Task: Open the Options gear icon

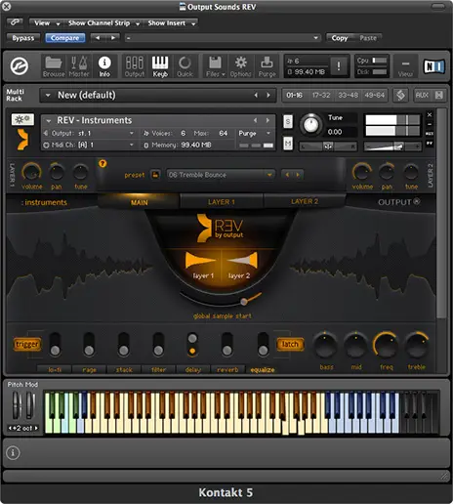Action: click(241, 66)
